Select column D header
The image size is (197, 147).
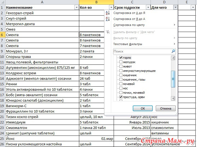(x=164, y=2)
